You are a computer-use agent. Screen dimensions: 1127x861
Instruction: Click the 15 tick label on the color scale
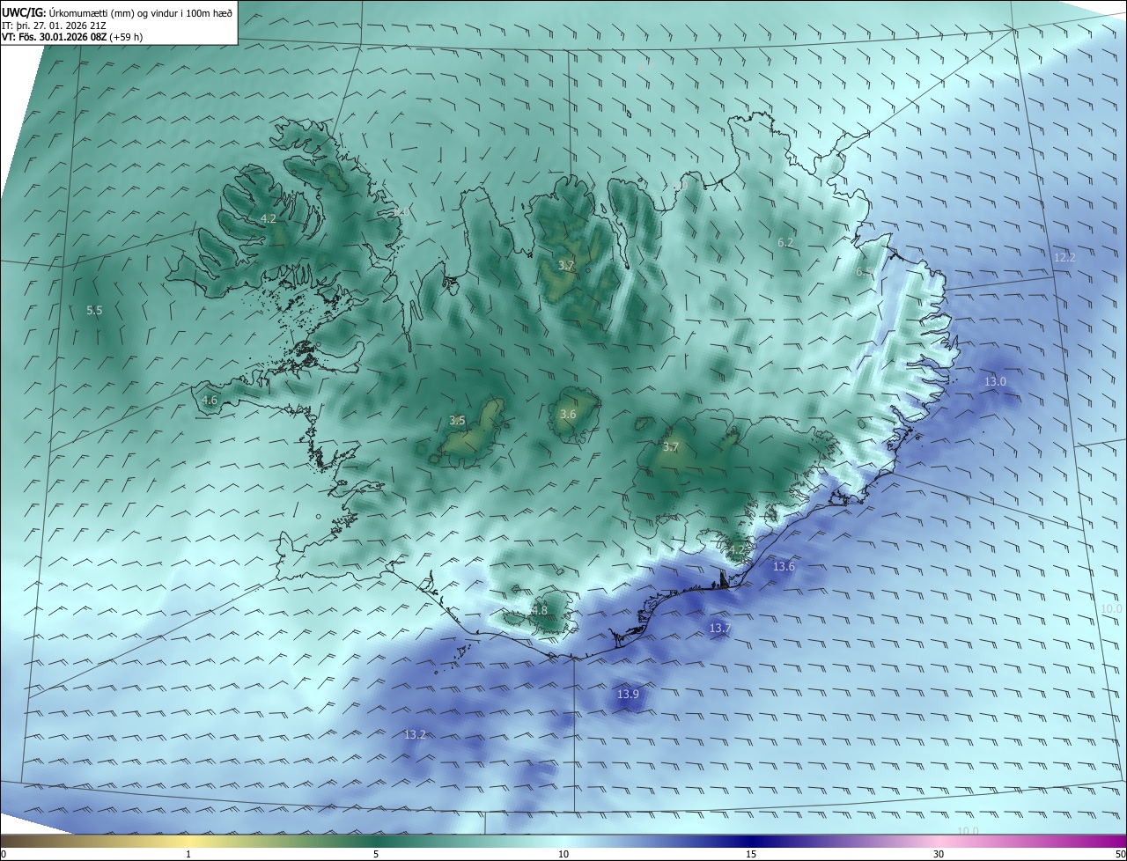[751, 854]
